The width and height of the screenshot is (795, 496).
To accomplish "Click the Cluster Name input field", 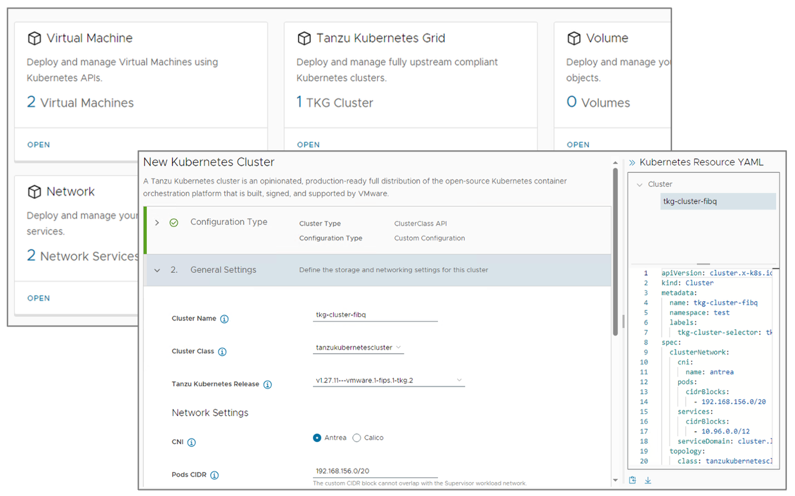I will (374, 315).
